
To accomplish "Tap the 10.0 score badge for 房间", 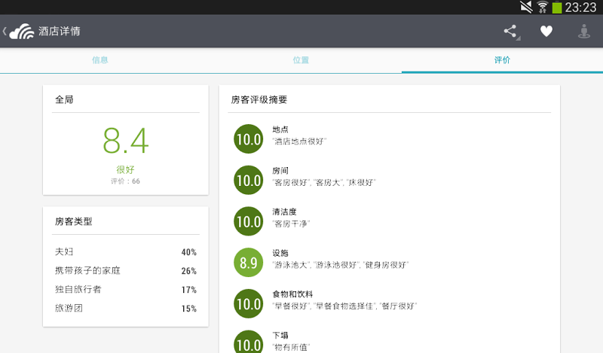I will click(x=249, y=180).
